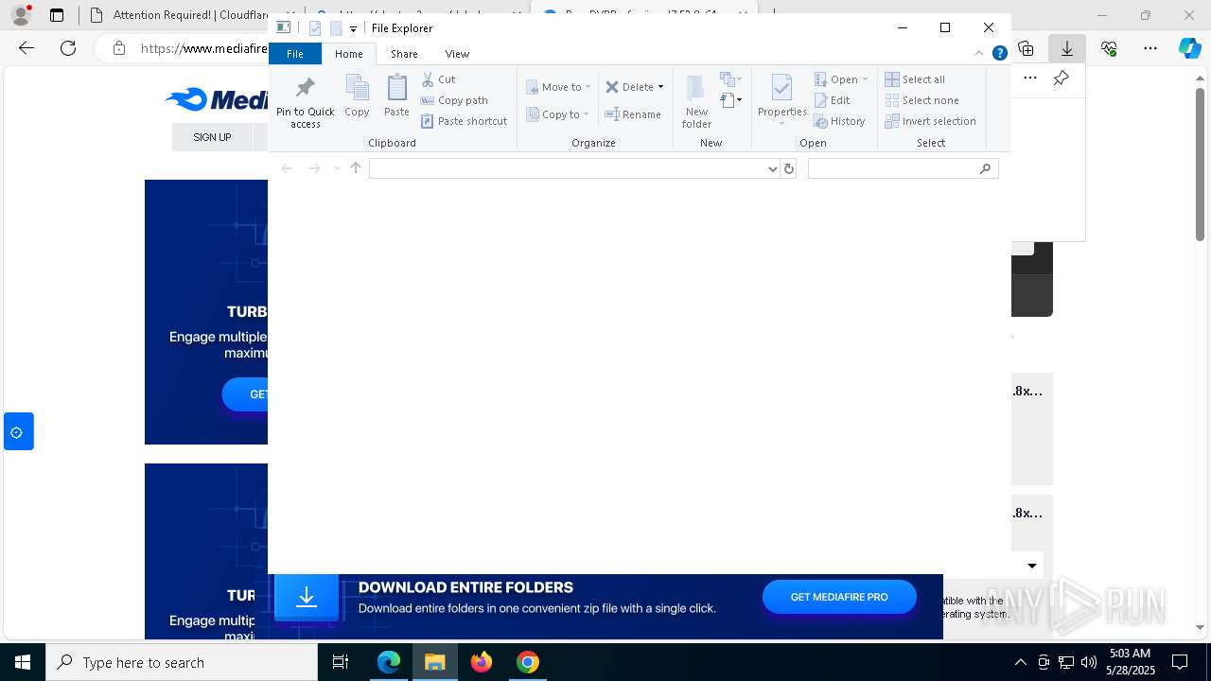The image size is (1211, 681).
Task: Expand the Delete options arrow
Action: click(660, 87)
